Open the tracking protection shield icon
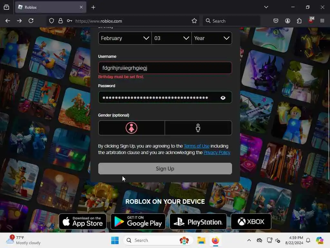This screenshot has width=330, height=248. (52, 21)
